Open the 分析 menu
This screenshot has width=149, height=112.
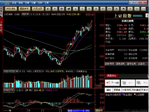pos(40,3)
